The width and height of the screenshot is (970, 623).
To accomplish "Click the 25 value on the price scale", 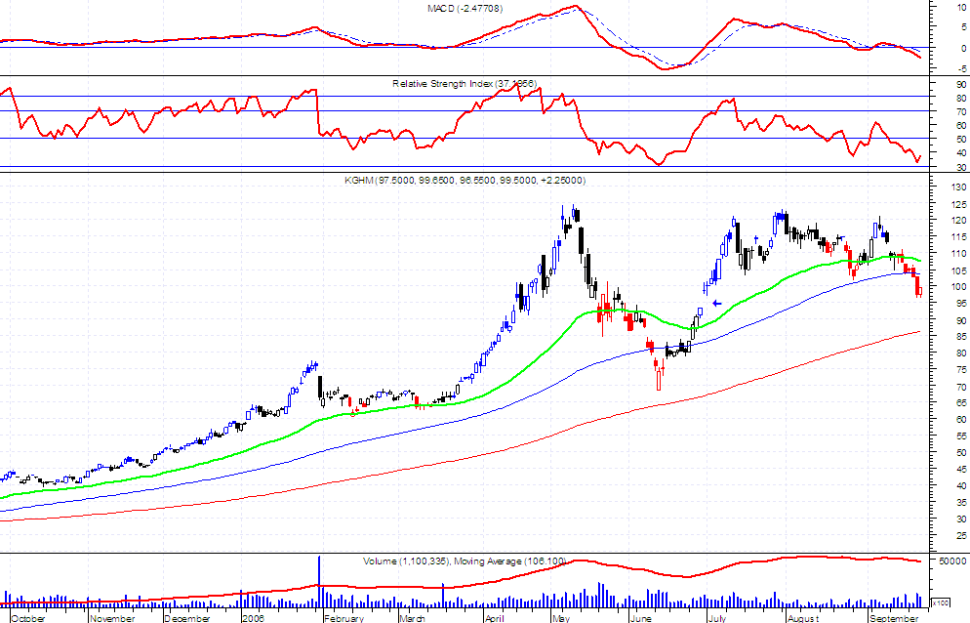I will [x=961, y=536].
